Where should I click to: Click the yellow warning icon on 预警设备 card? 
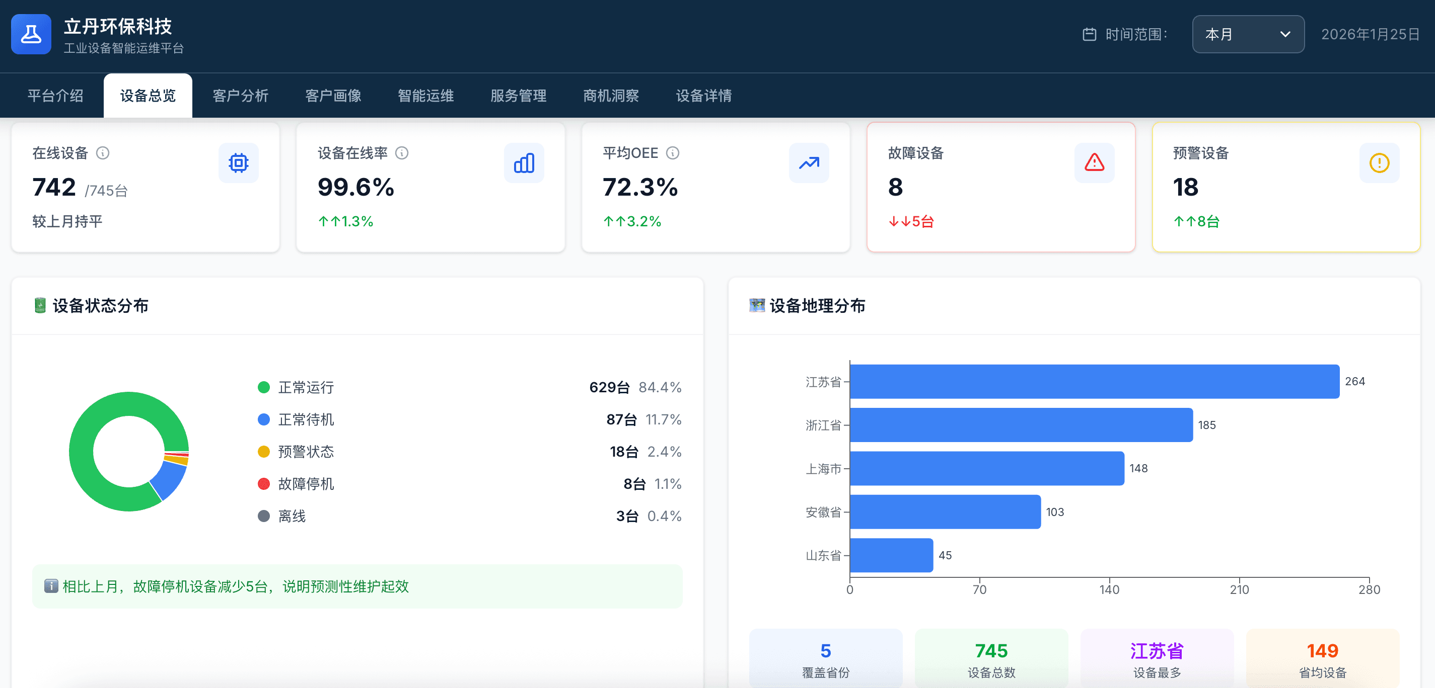1379,162
